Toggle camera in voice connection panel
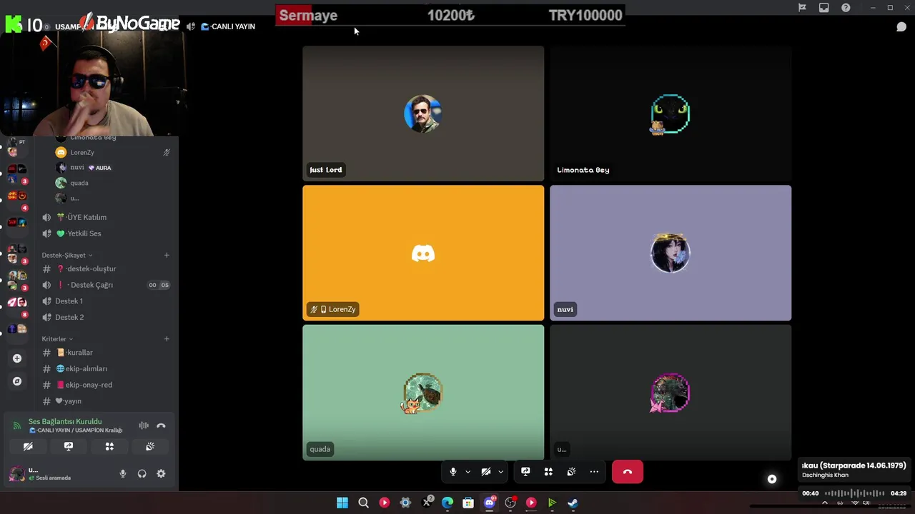Image resolution: width=915 pixels, height=514 pixels. (28, 446)
